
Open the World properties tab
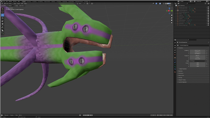coord(175,55)
